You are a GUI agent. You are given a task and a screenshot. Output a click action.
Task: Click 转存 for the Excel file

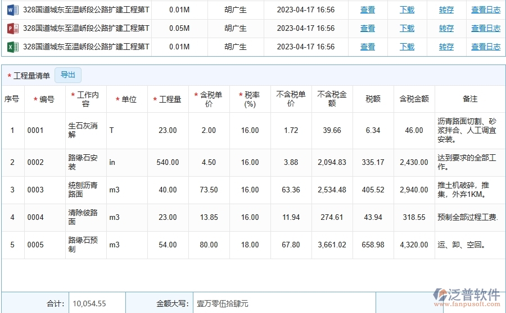(x=446, y=47)
